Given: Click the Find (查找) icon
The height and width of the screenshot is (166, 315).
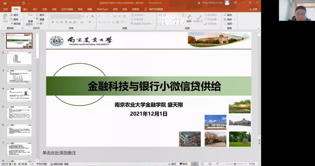Looking at the screenshot, I should [228, 15].
